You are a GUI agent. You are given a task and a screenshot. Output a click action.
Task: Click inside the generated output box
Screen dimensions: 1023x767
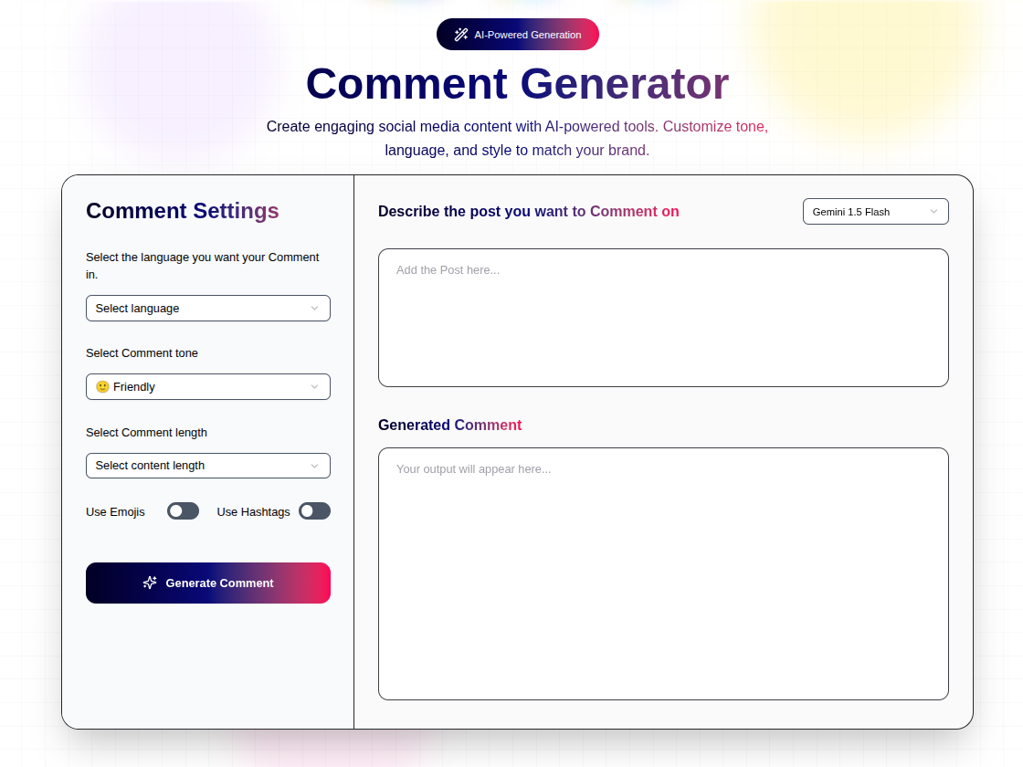point(663,573)
